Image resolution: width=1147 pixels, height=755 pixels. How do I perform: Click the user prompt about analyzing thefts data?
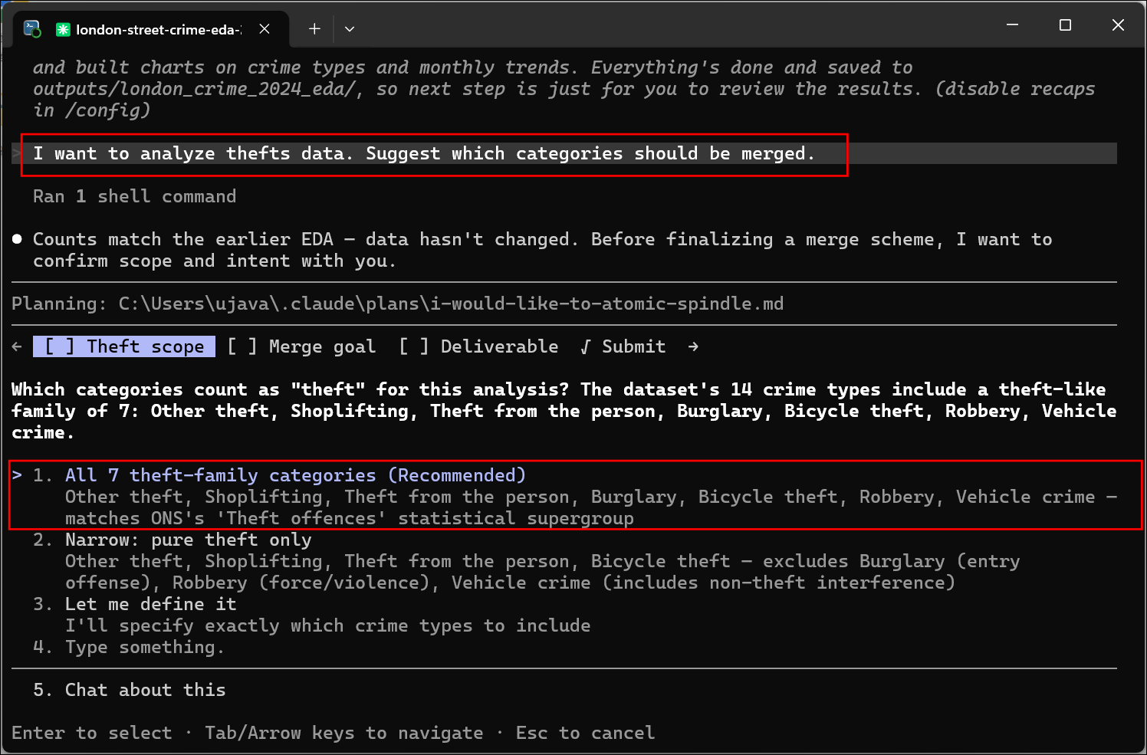point(423,153)
